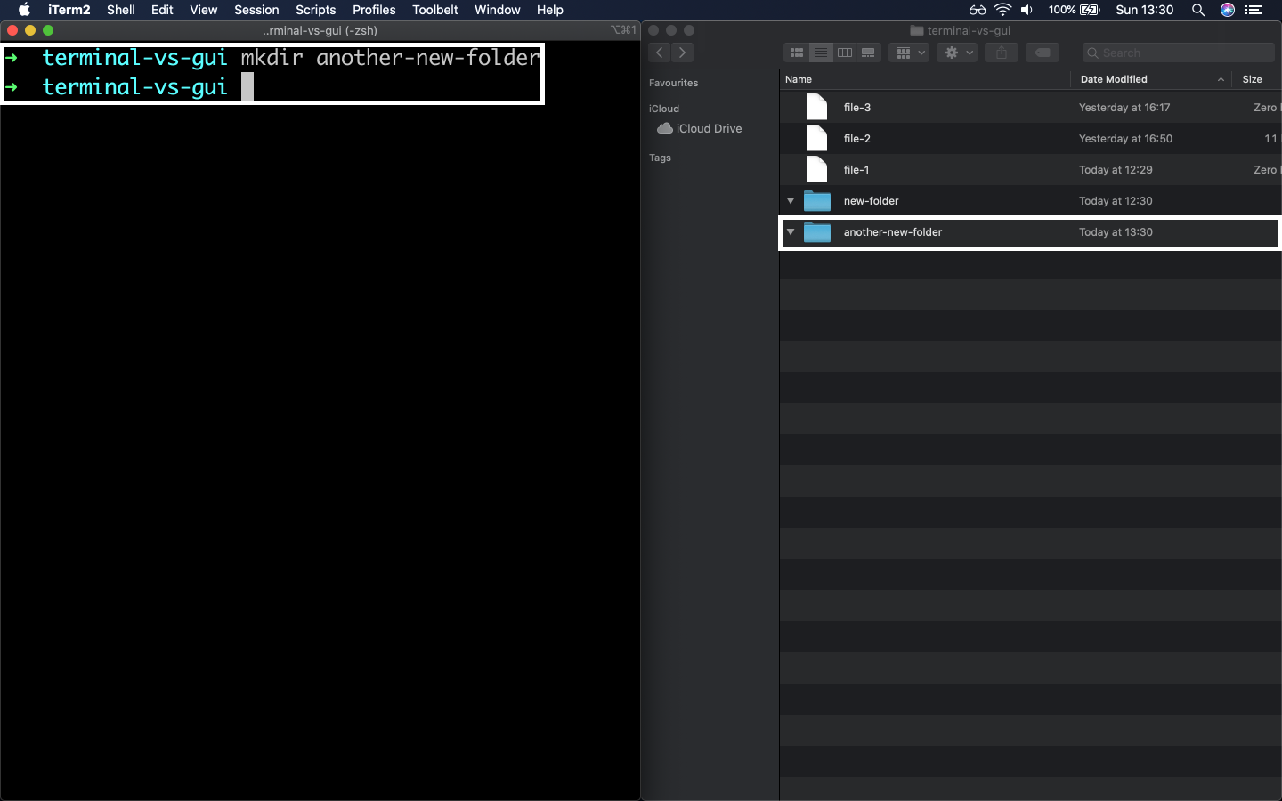
Task: Open the iTerm2 application menu
Action: pos(69,10)
